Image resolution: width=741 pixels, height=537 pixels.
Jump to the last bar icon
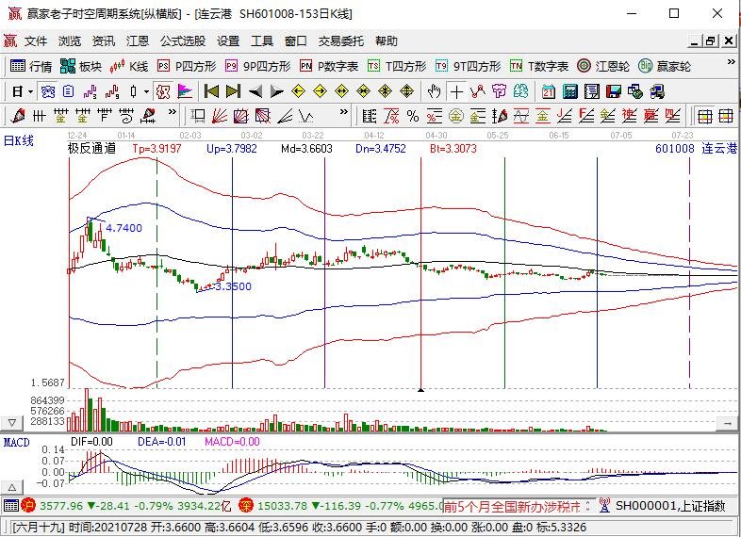pos(233,91)
